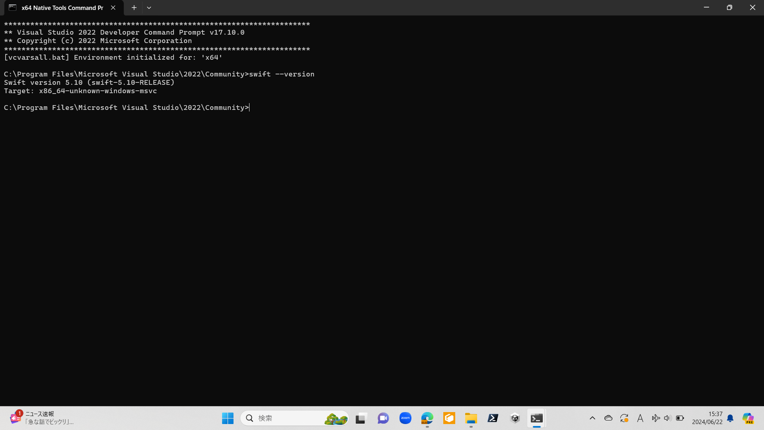Launch Copilot preview from taskbar
The image size is (764, 430).
[748, 418]
